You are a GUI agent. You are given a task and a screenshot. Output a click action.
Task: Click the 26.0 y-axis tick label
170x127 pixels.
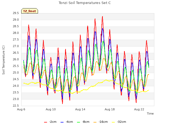(x=16, y=59)
